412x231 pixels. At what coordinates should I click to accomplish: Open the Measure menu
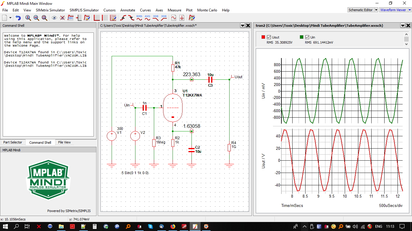pos(175,10)
